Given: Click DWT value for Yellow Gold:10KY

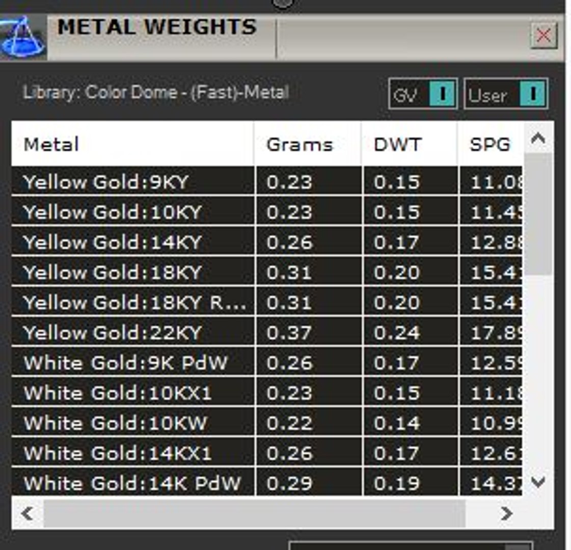Looking at the screenshot, I should [397, 212].
